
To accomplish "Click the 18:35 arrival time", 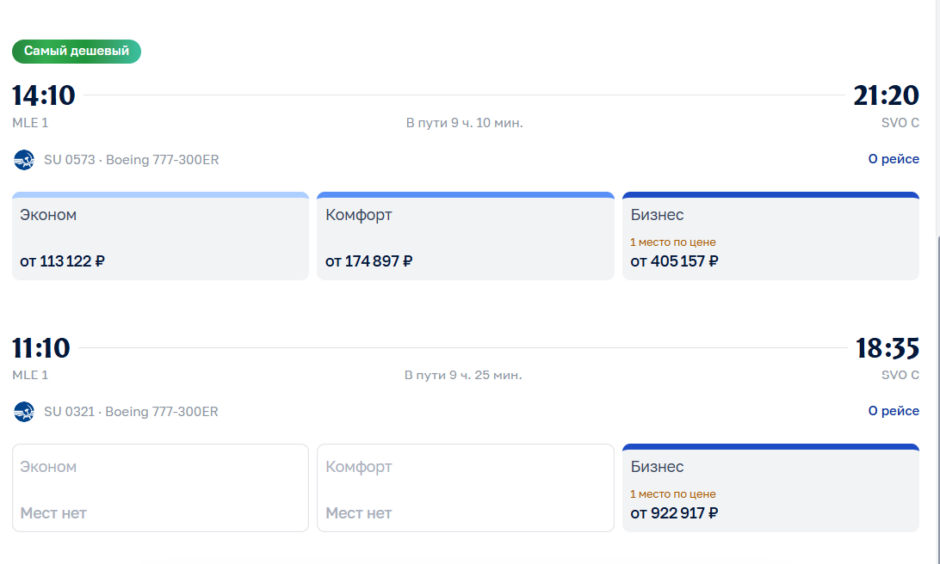I will click(x=887, y=348).
